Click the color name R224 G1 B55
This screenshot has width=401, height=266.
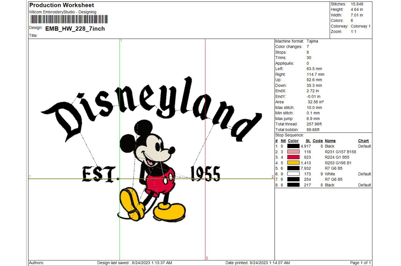click(x=337, y=157)
